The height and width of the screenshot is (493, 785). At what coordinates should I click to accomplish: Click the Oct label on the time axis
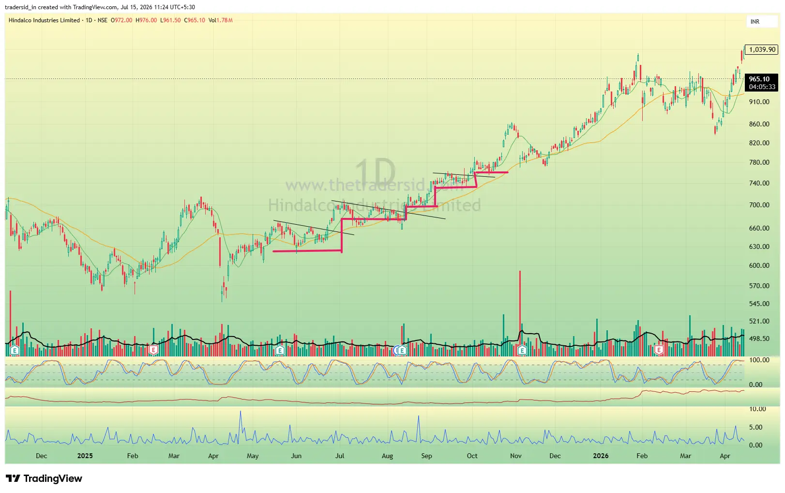point(472,456)
